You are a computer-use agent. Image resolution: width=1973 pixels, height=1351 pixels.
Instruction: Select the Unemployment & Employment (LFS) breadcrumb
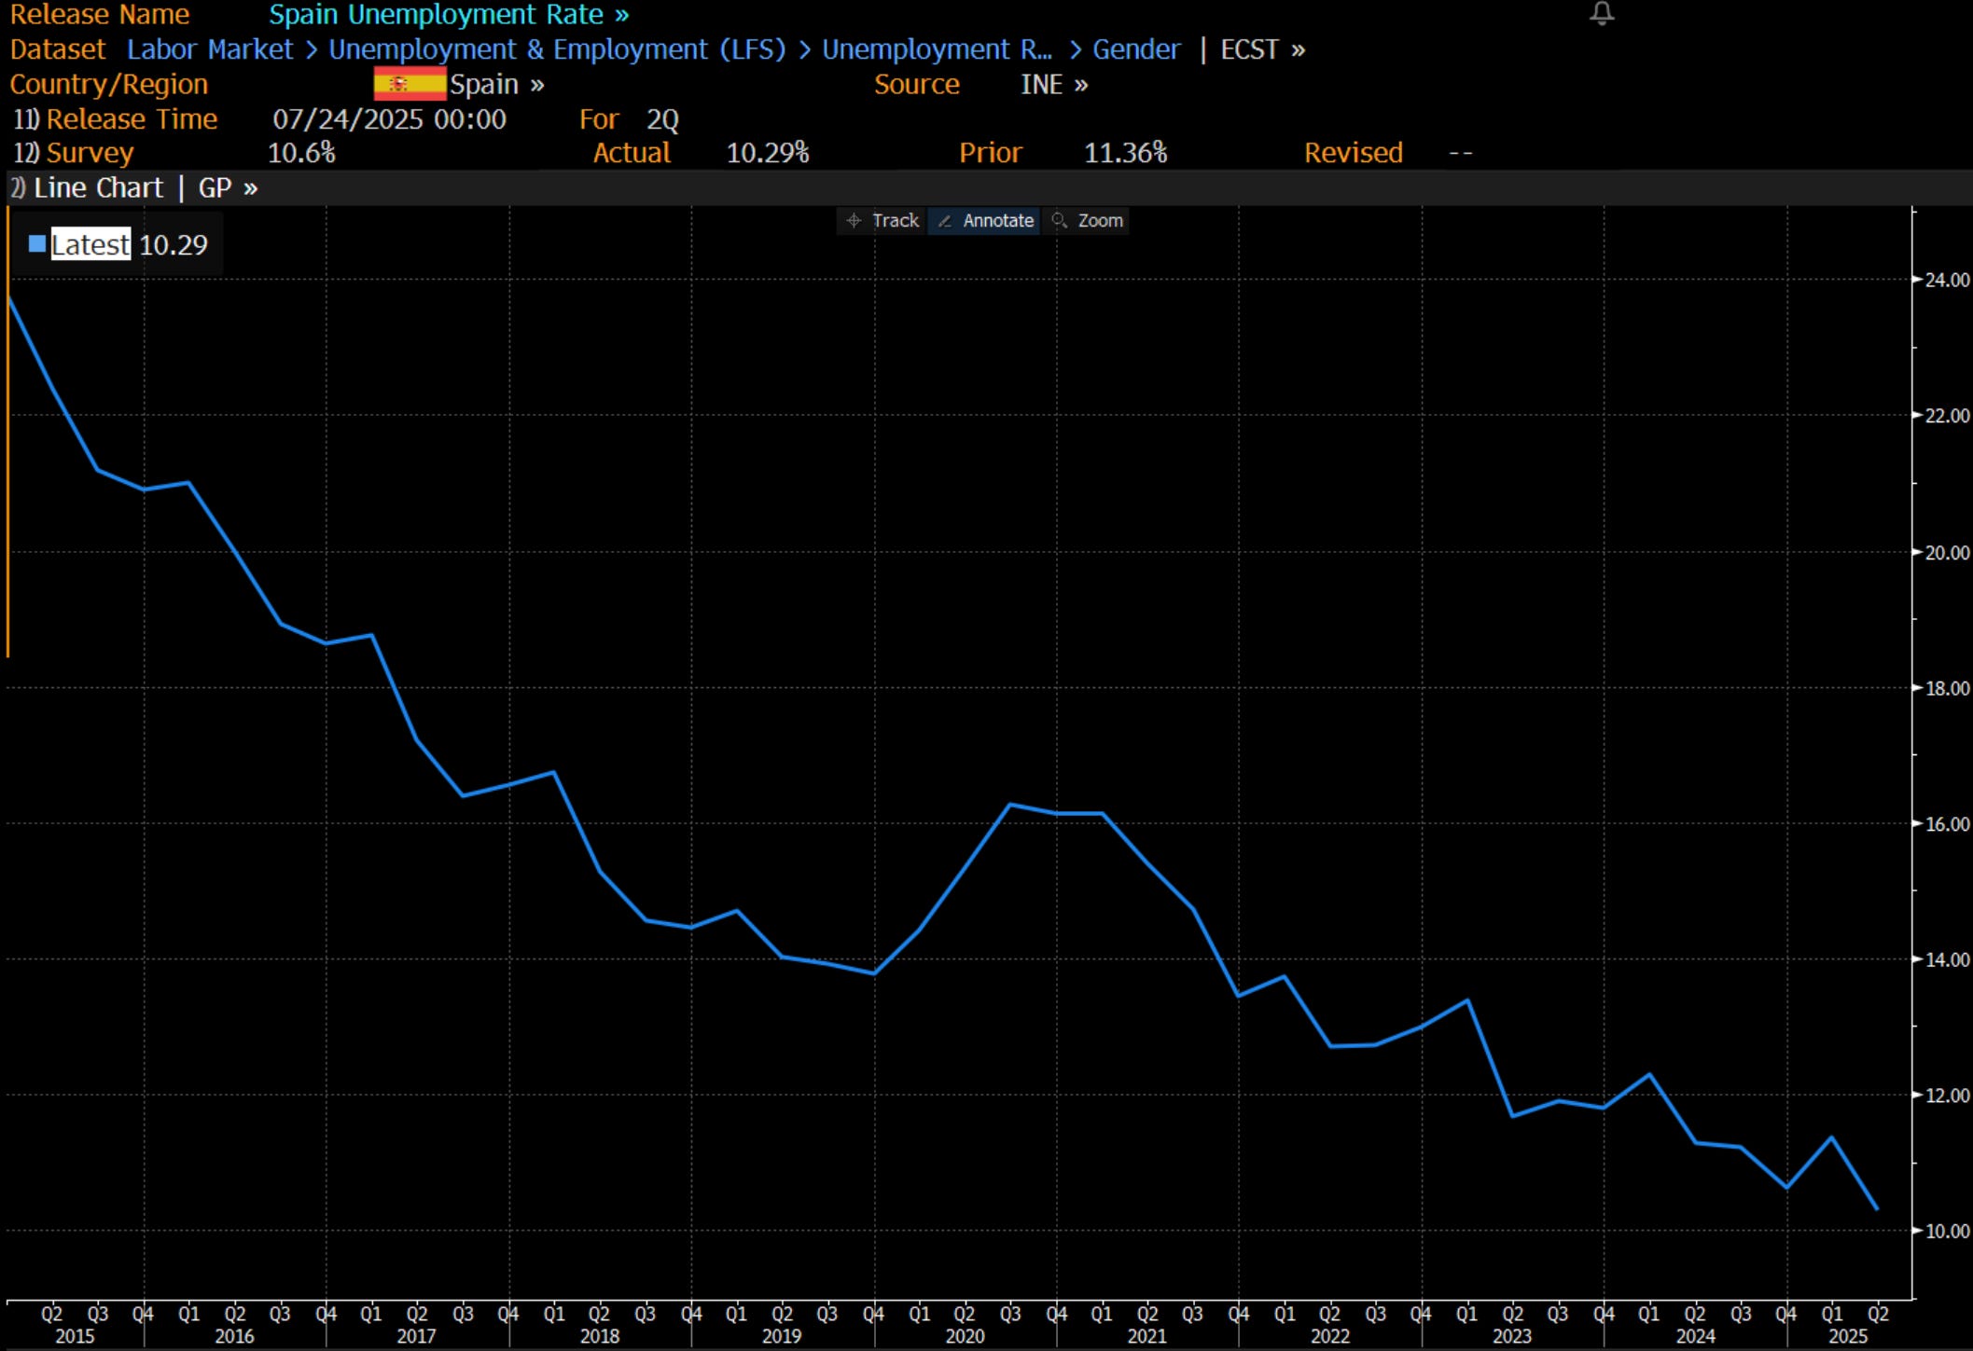[x=557, y=49]
